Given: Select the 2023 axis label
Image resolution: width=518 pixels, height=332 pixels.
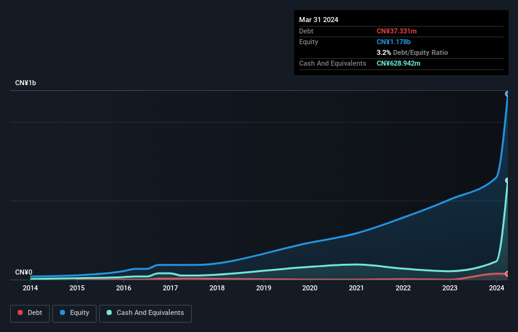Looking at the screenshot, I should [x=450, y=288].
